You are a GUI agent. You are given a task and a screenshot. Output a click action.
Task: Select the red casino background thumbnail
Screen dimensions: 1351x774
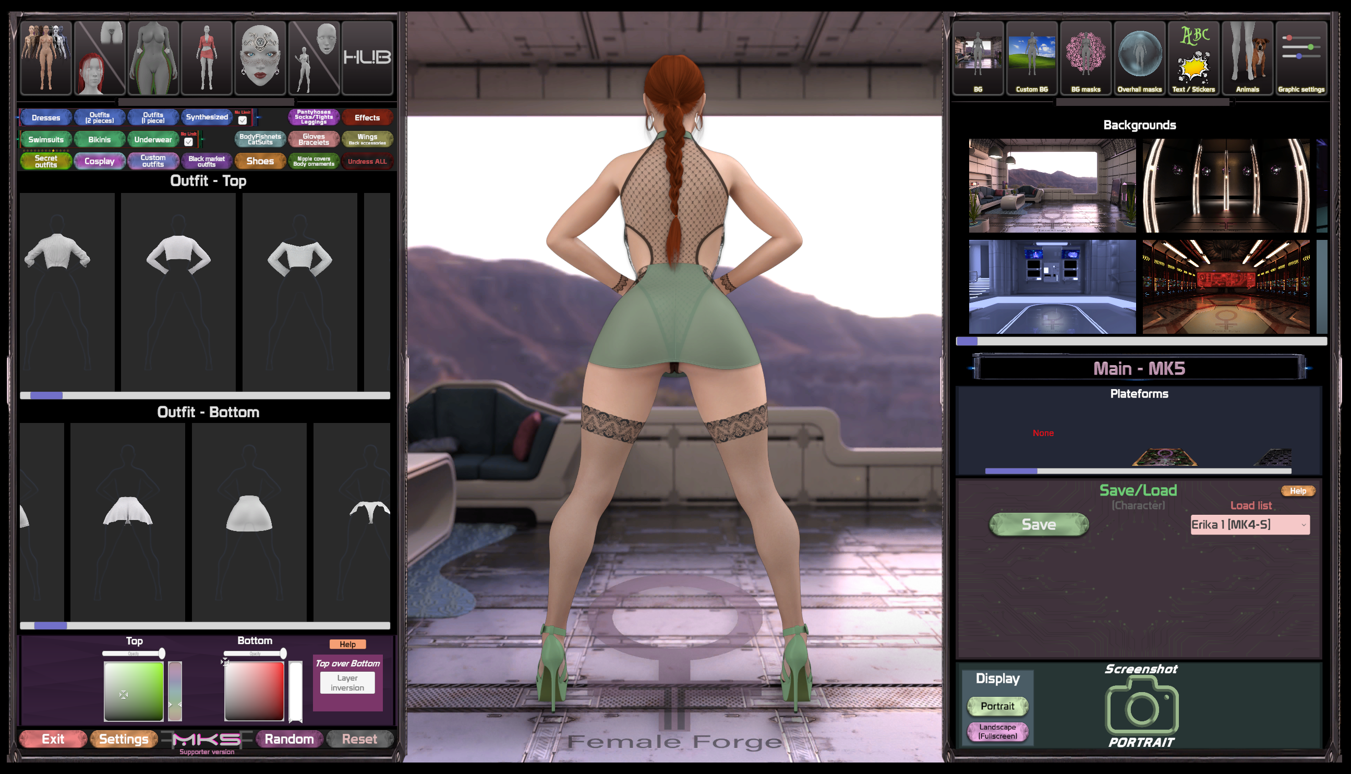click(x=1226, y=286)
